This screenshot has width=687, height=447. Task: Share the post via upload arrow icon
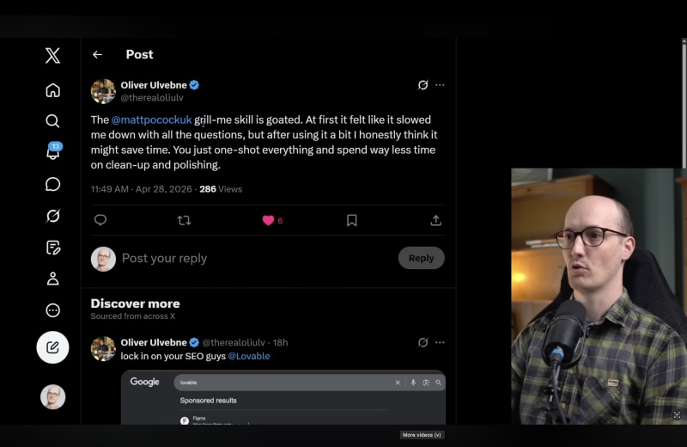coord(436,220)
